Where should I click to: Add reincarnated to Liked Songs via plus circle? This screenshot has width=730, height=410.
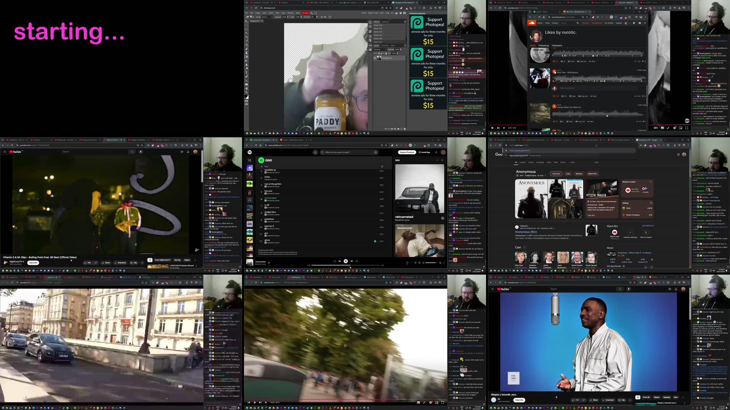442,218
